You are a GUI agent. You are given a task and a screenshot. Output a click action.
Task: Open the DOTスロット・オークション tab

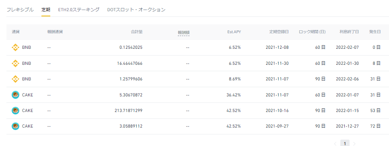coord(136,10)
